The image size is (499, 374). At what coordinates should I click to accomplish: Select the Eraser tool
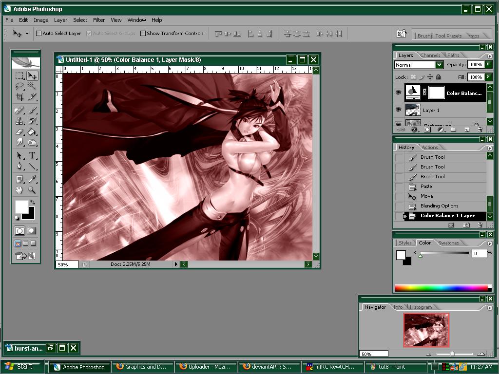point(19,131)
